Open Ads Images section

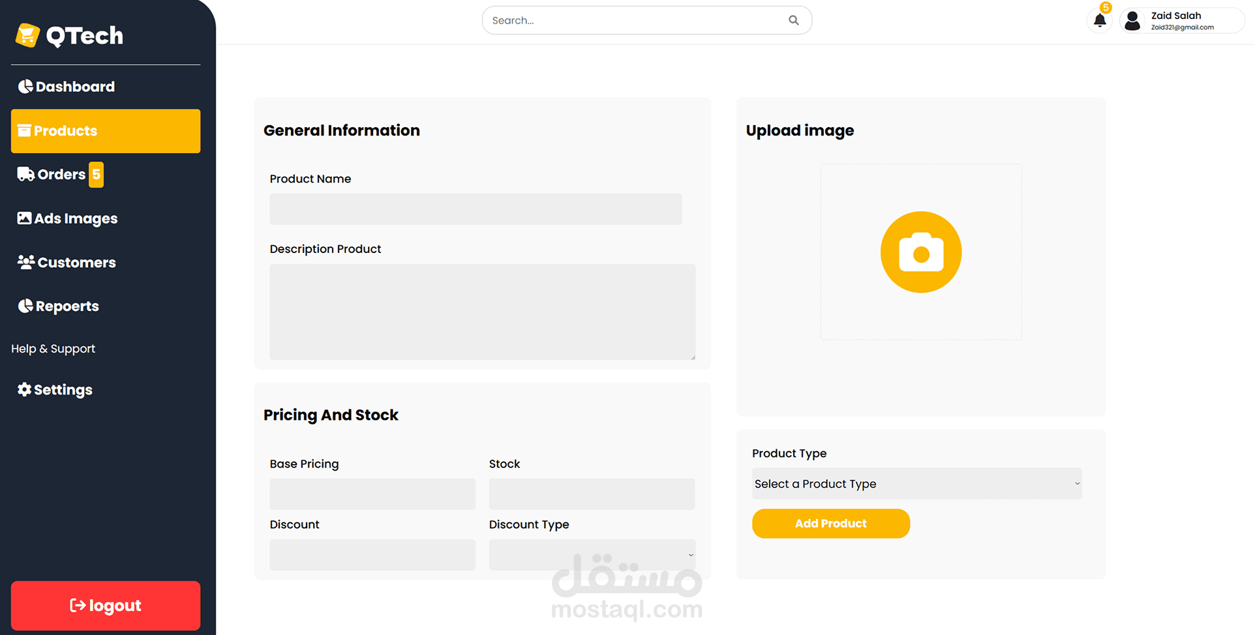106,218
